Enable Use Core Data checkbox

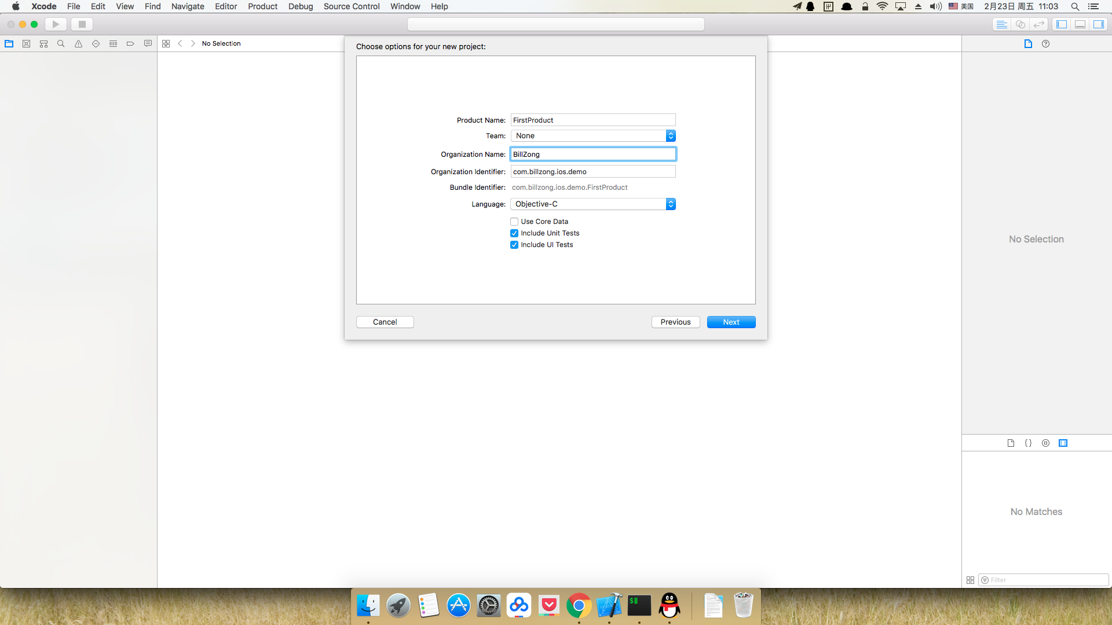(514, 222)
